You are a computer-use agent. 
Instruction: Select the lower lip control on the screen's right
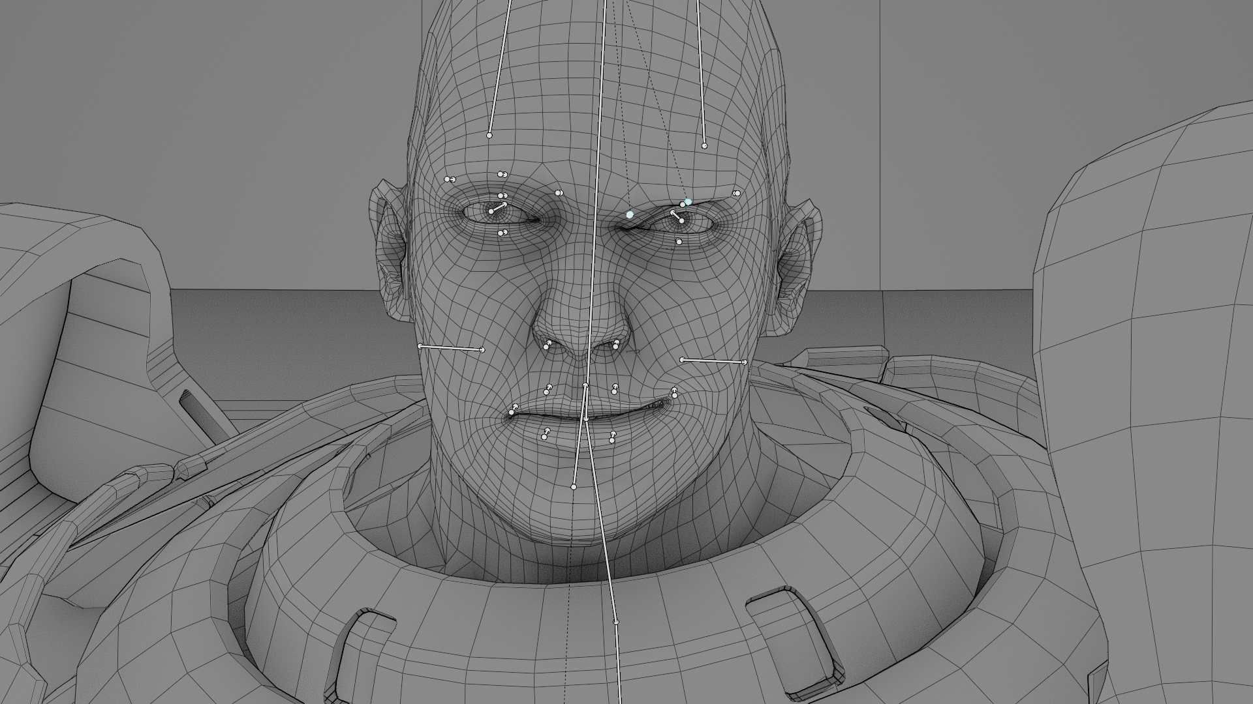613,437
